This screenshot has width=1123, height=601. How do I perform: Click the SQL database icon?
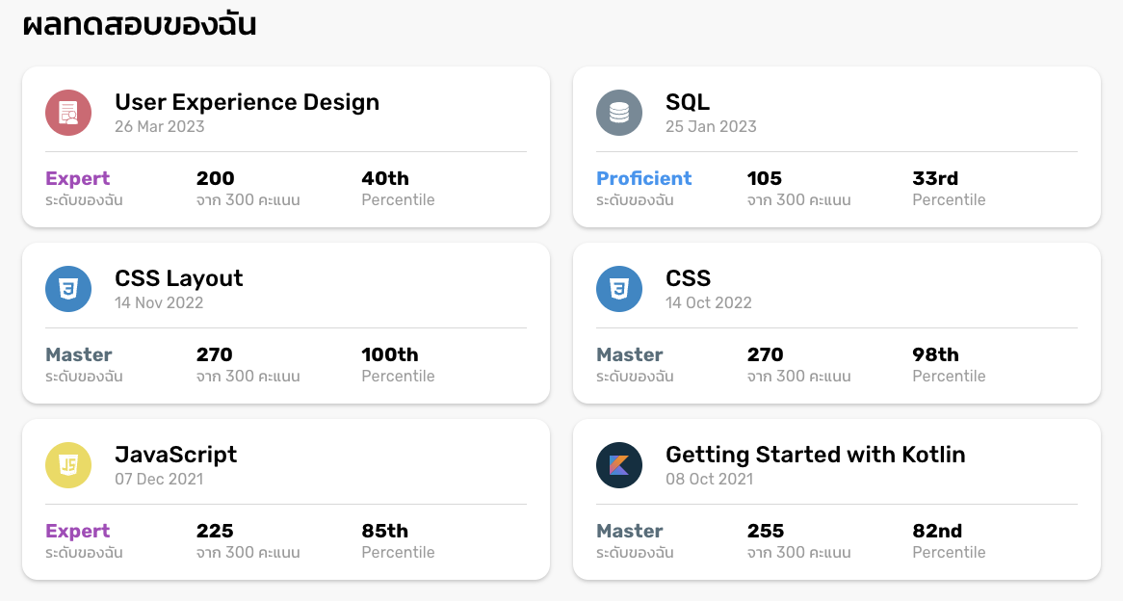tap(619, 113)
